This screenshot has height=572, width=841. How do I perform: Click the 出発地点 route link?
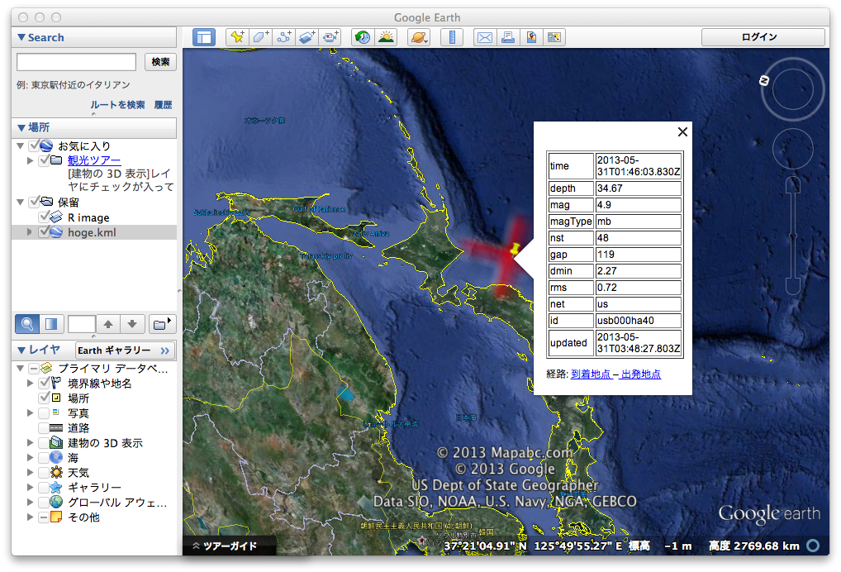coord(641,374)
